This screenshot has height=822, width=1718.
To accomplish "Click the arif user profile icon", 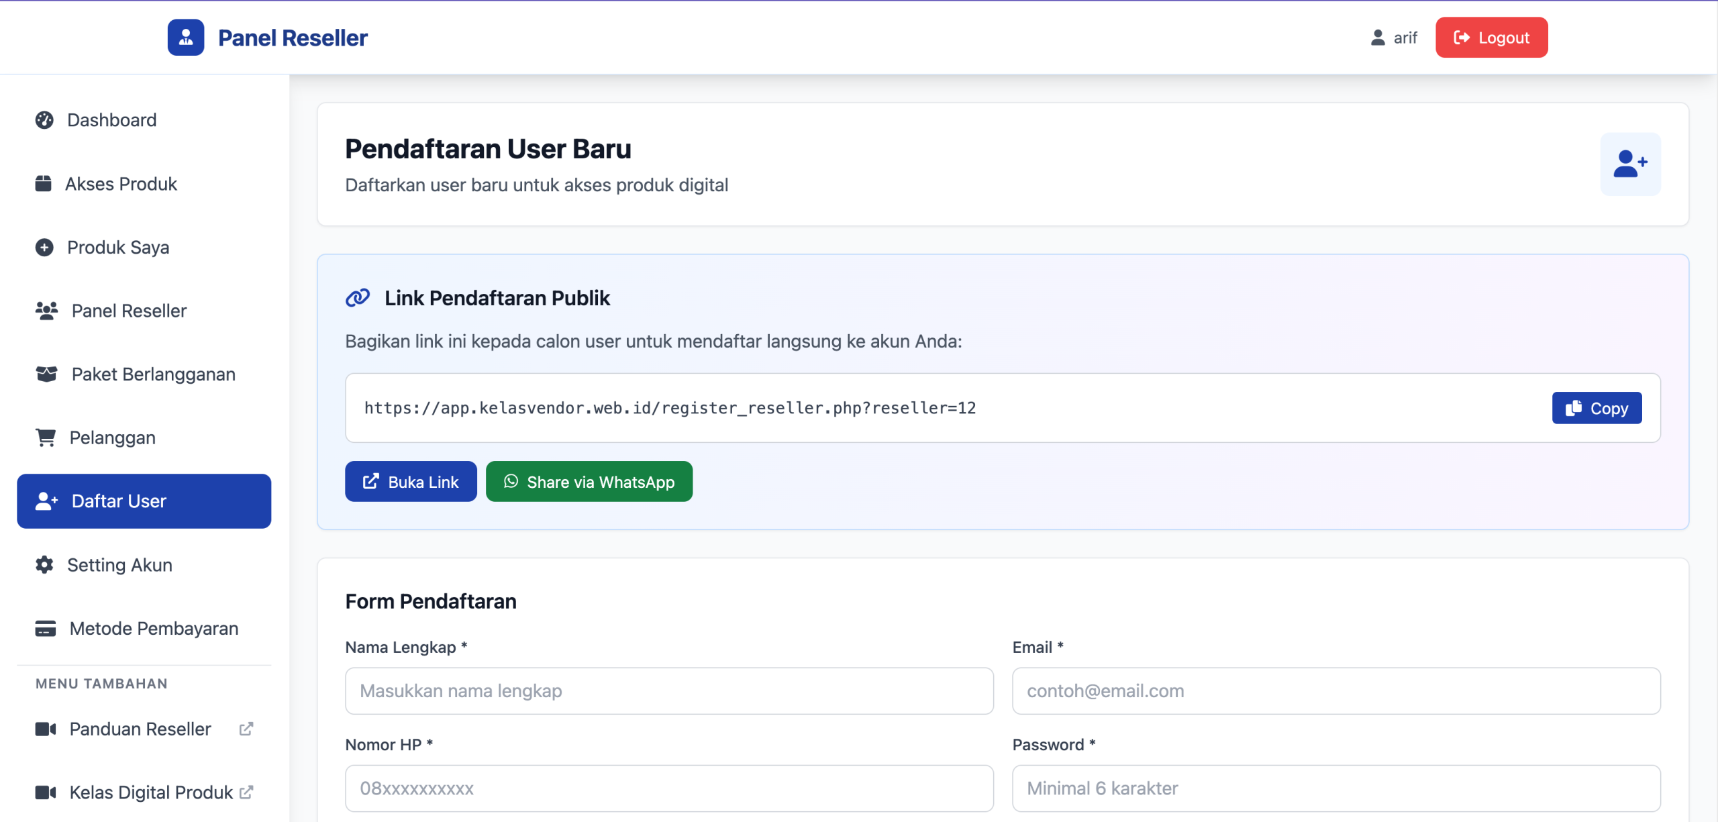I will point(1378,38).
